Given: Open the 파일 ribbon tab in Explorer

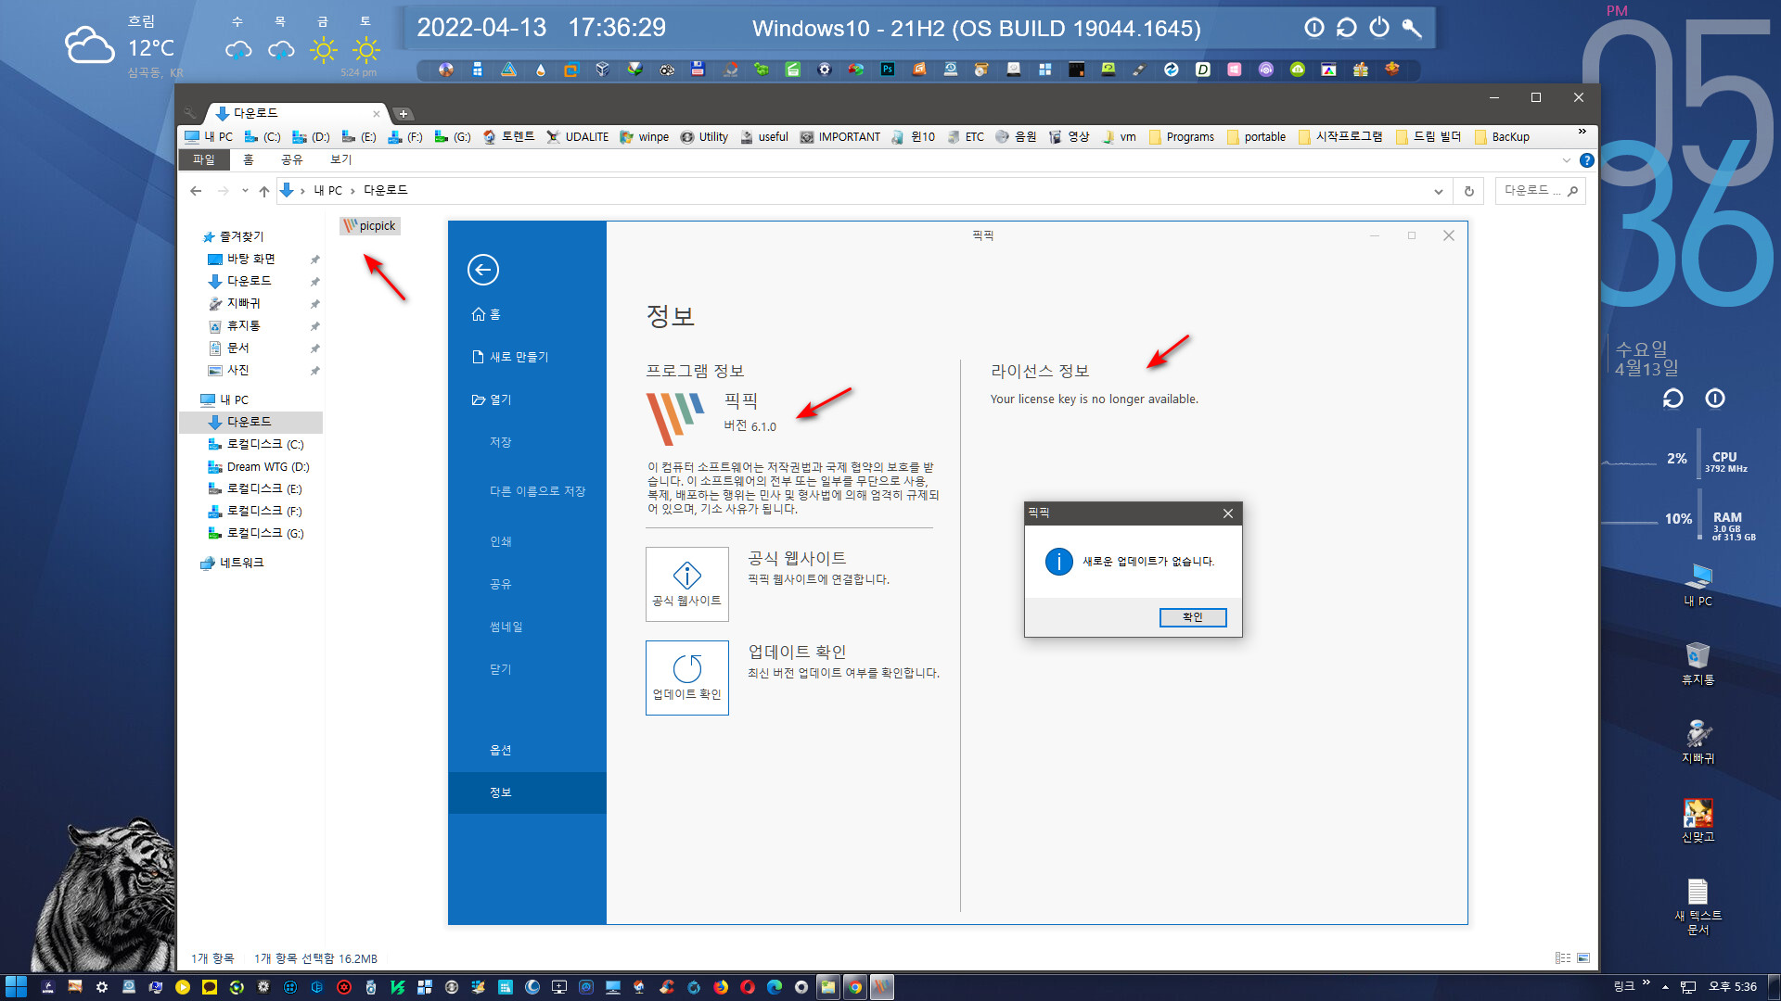Looking at the screenshot, I should pyautogui.click(x=203, y=159).
